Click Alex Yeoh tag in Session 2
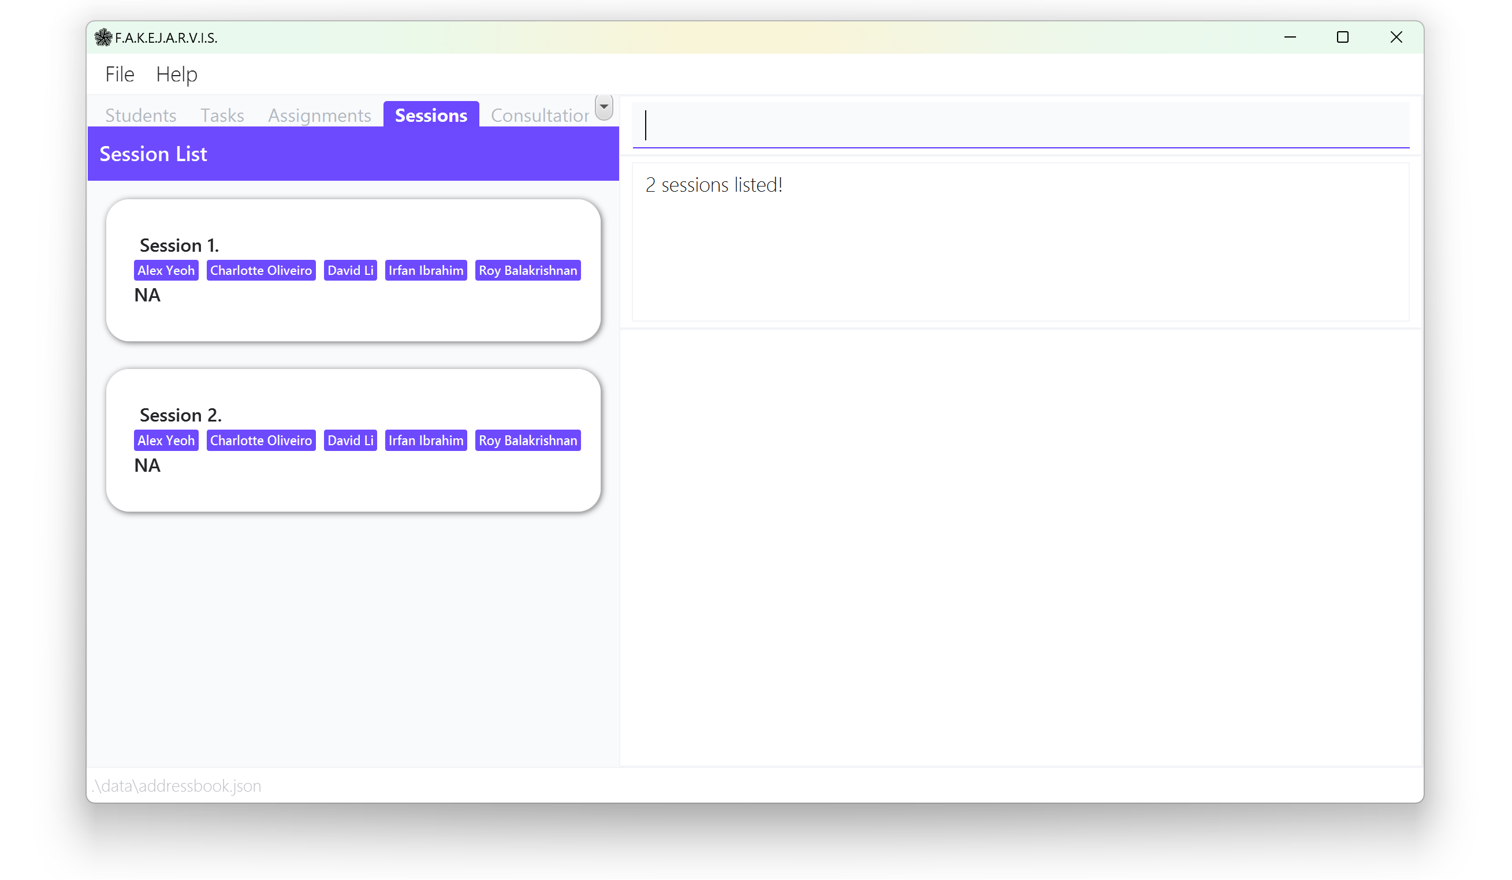1512x880 pixels. [x=166, y=441]
